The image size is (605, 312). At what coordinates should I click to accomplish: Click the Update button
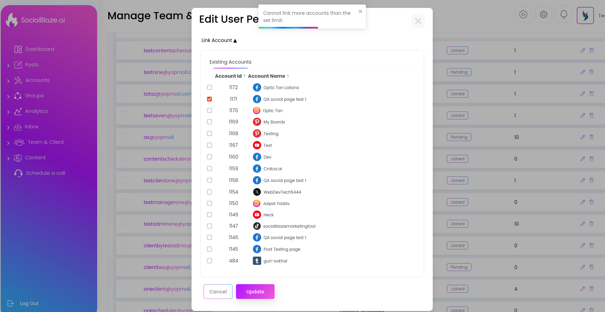[255, 292]
